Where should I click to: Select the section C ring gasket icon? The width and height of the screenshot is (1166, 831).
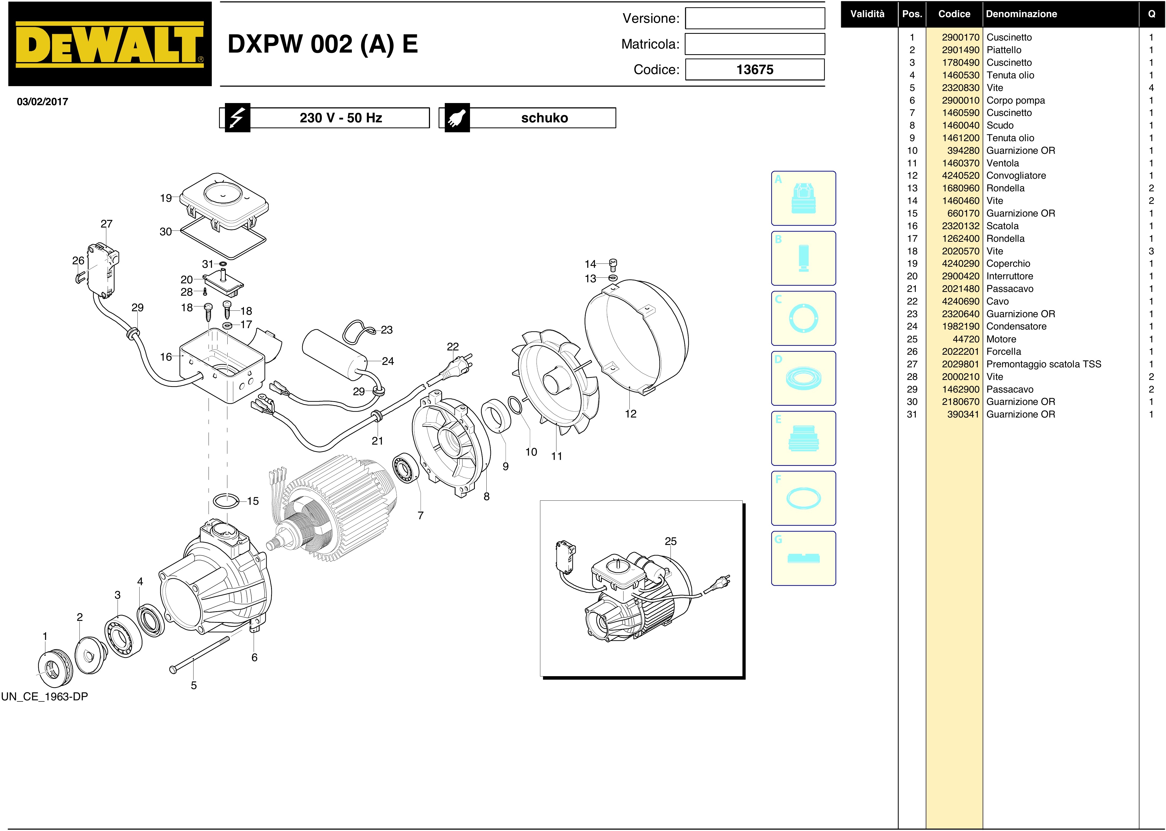click(x=803, y=318)
